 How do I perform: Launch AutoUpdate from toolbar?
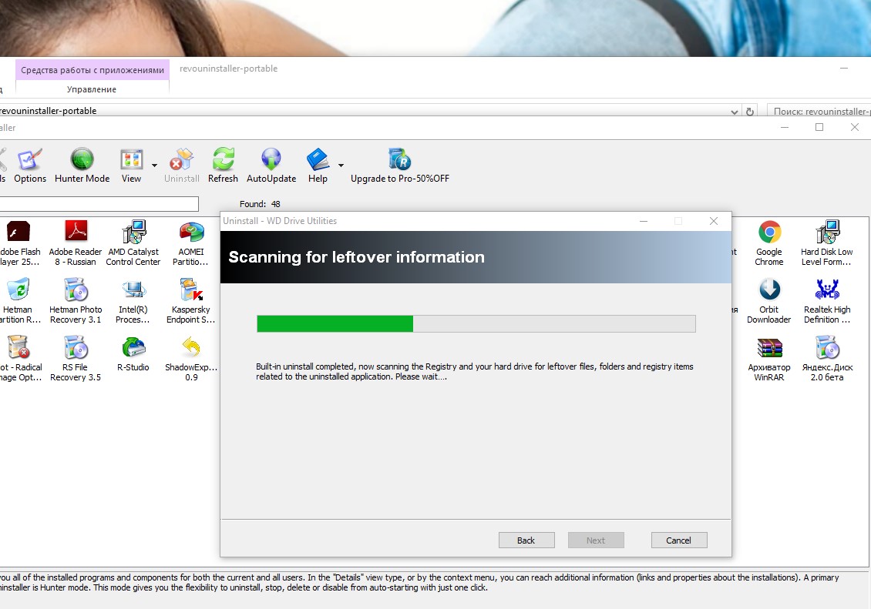[x=271, y=166]
